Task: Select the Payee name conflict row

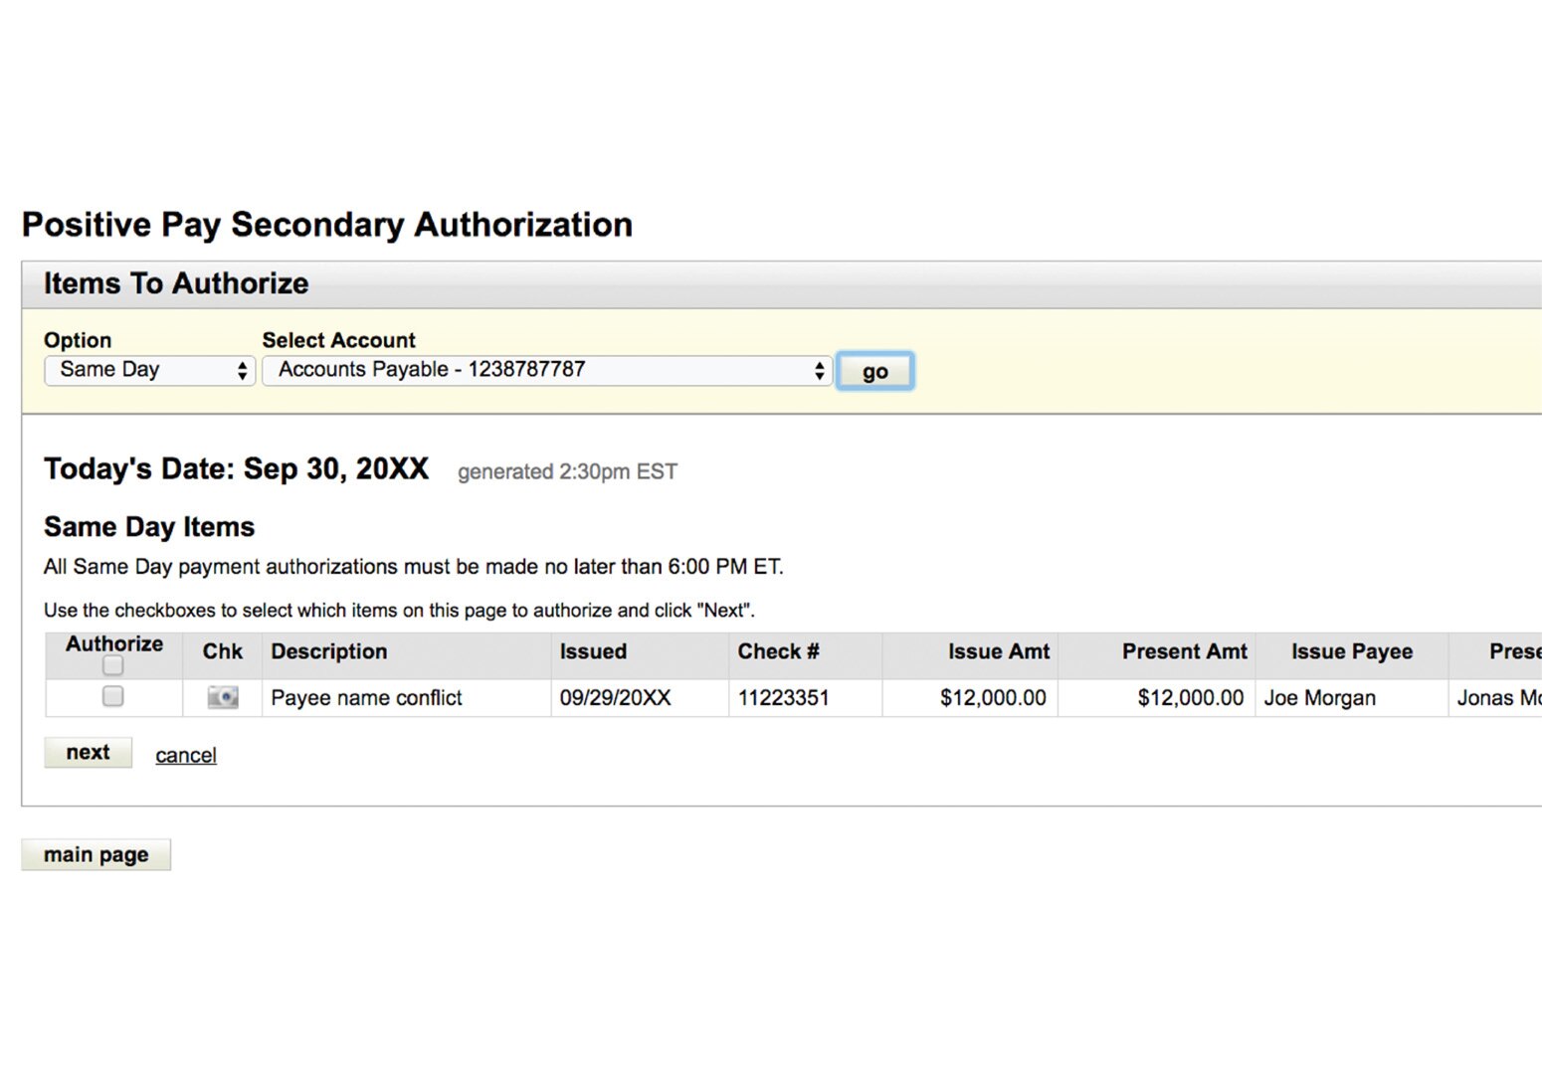Action: coord(366,697)
